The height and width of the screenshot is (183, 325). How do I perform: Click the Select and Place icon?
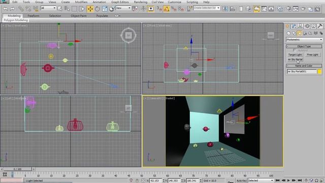pyautogui.click(x=112, y=9)
